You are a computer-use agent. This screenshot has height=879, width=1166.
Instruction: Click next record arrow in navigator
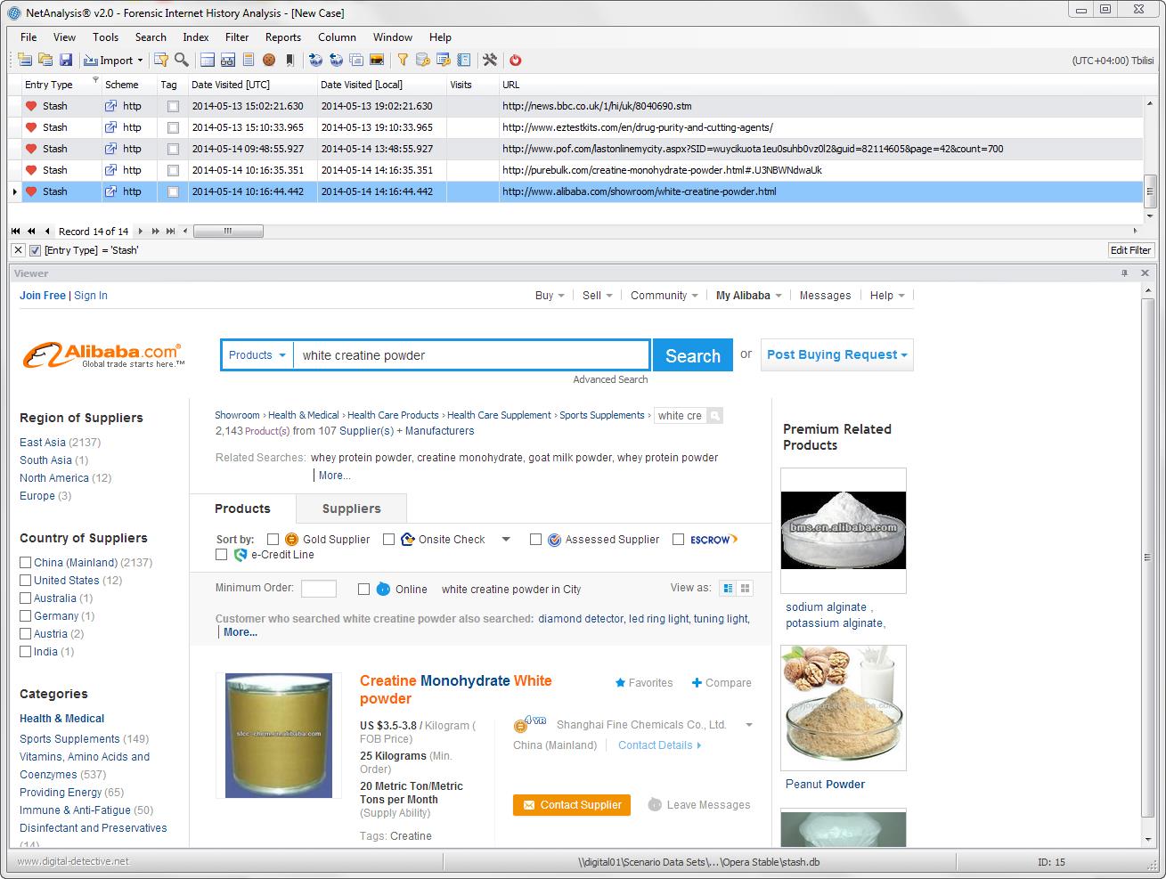tap(140, 231)
